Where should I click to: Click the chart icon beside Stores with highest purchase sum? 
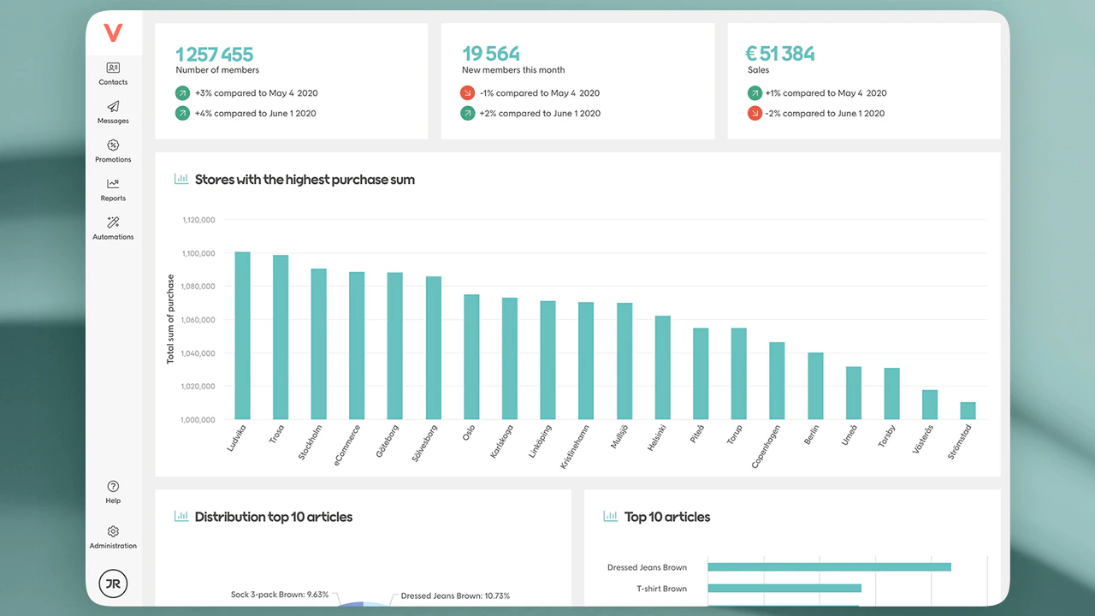pyautogui.click(x=181, y=179)
